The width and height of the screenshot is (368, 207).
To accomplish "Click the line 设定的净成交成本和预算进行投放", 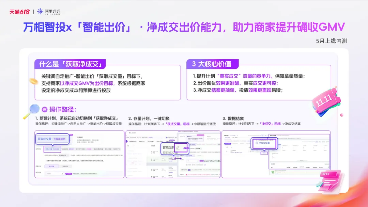I will pyautogui.click(x=76, y=91).
